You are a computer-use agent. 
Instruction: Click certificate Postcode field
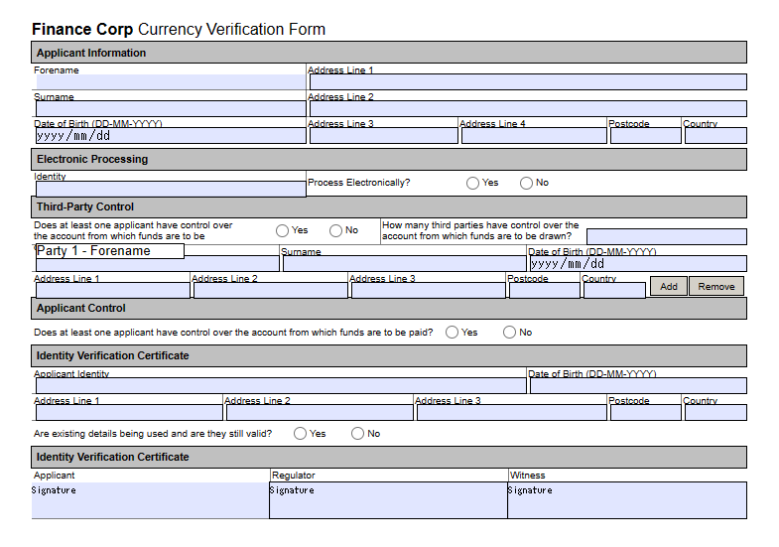coord(646,412)
